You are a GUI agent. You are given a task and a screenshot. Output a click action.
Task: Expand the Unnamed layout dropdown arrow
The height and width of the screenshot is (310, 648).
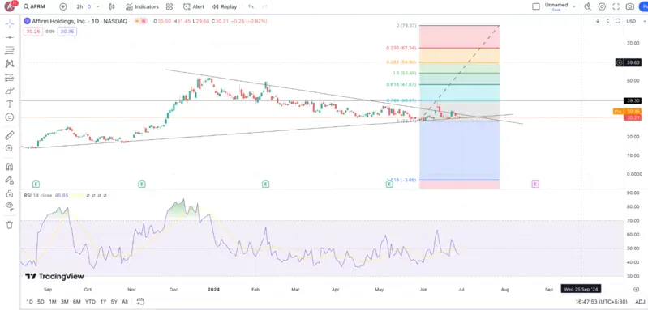click(x=573, y=6)
